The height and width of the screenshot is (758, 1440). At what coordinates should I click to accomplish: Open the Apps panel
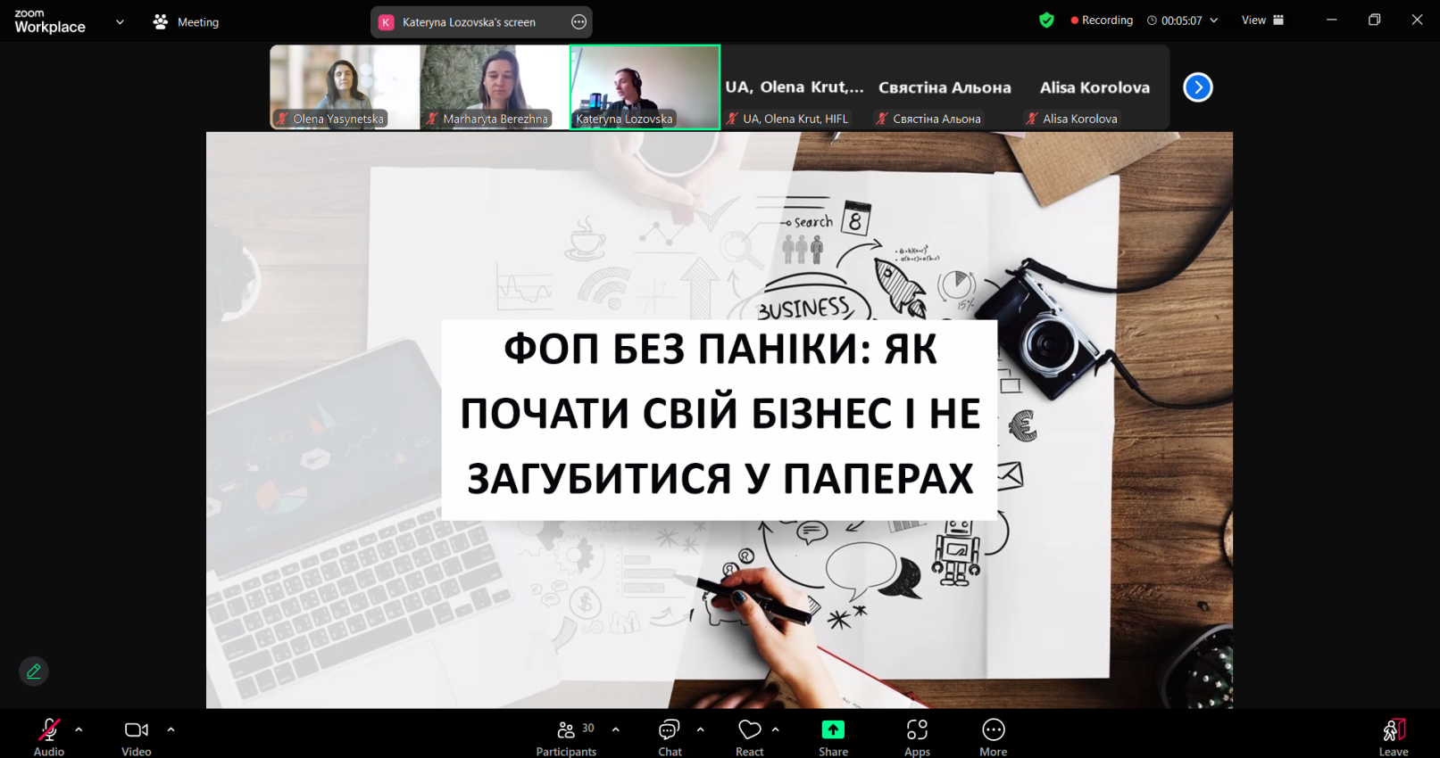click(917, 737)
